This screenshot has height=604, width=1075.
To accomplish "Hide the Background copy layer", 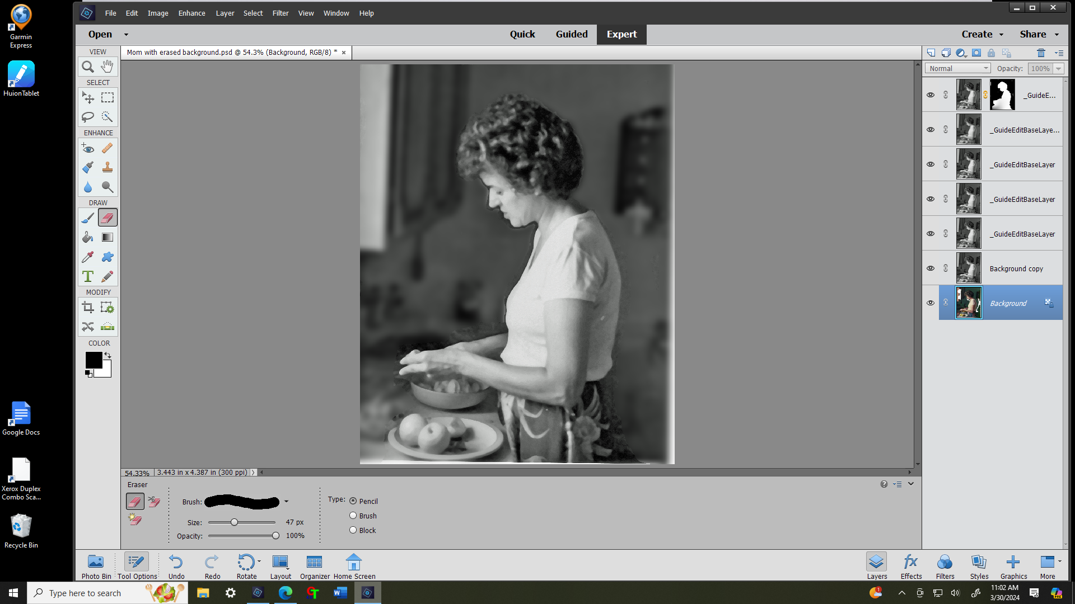I will (931, 268).
